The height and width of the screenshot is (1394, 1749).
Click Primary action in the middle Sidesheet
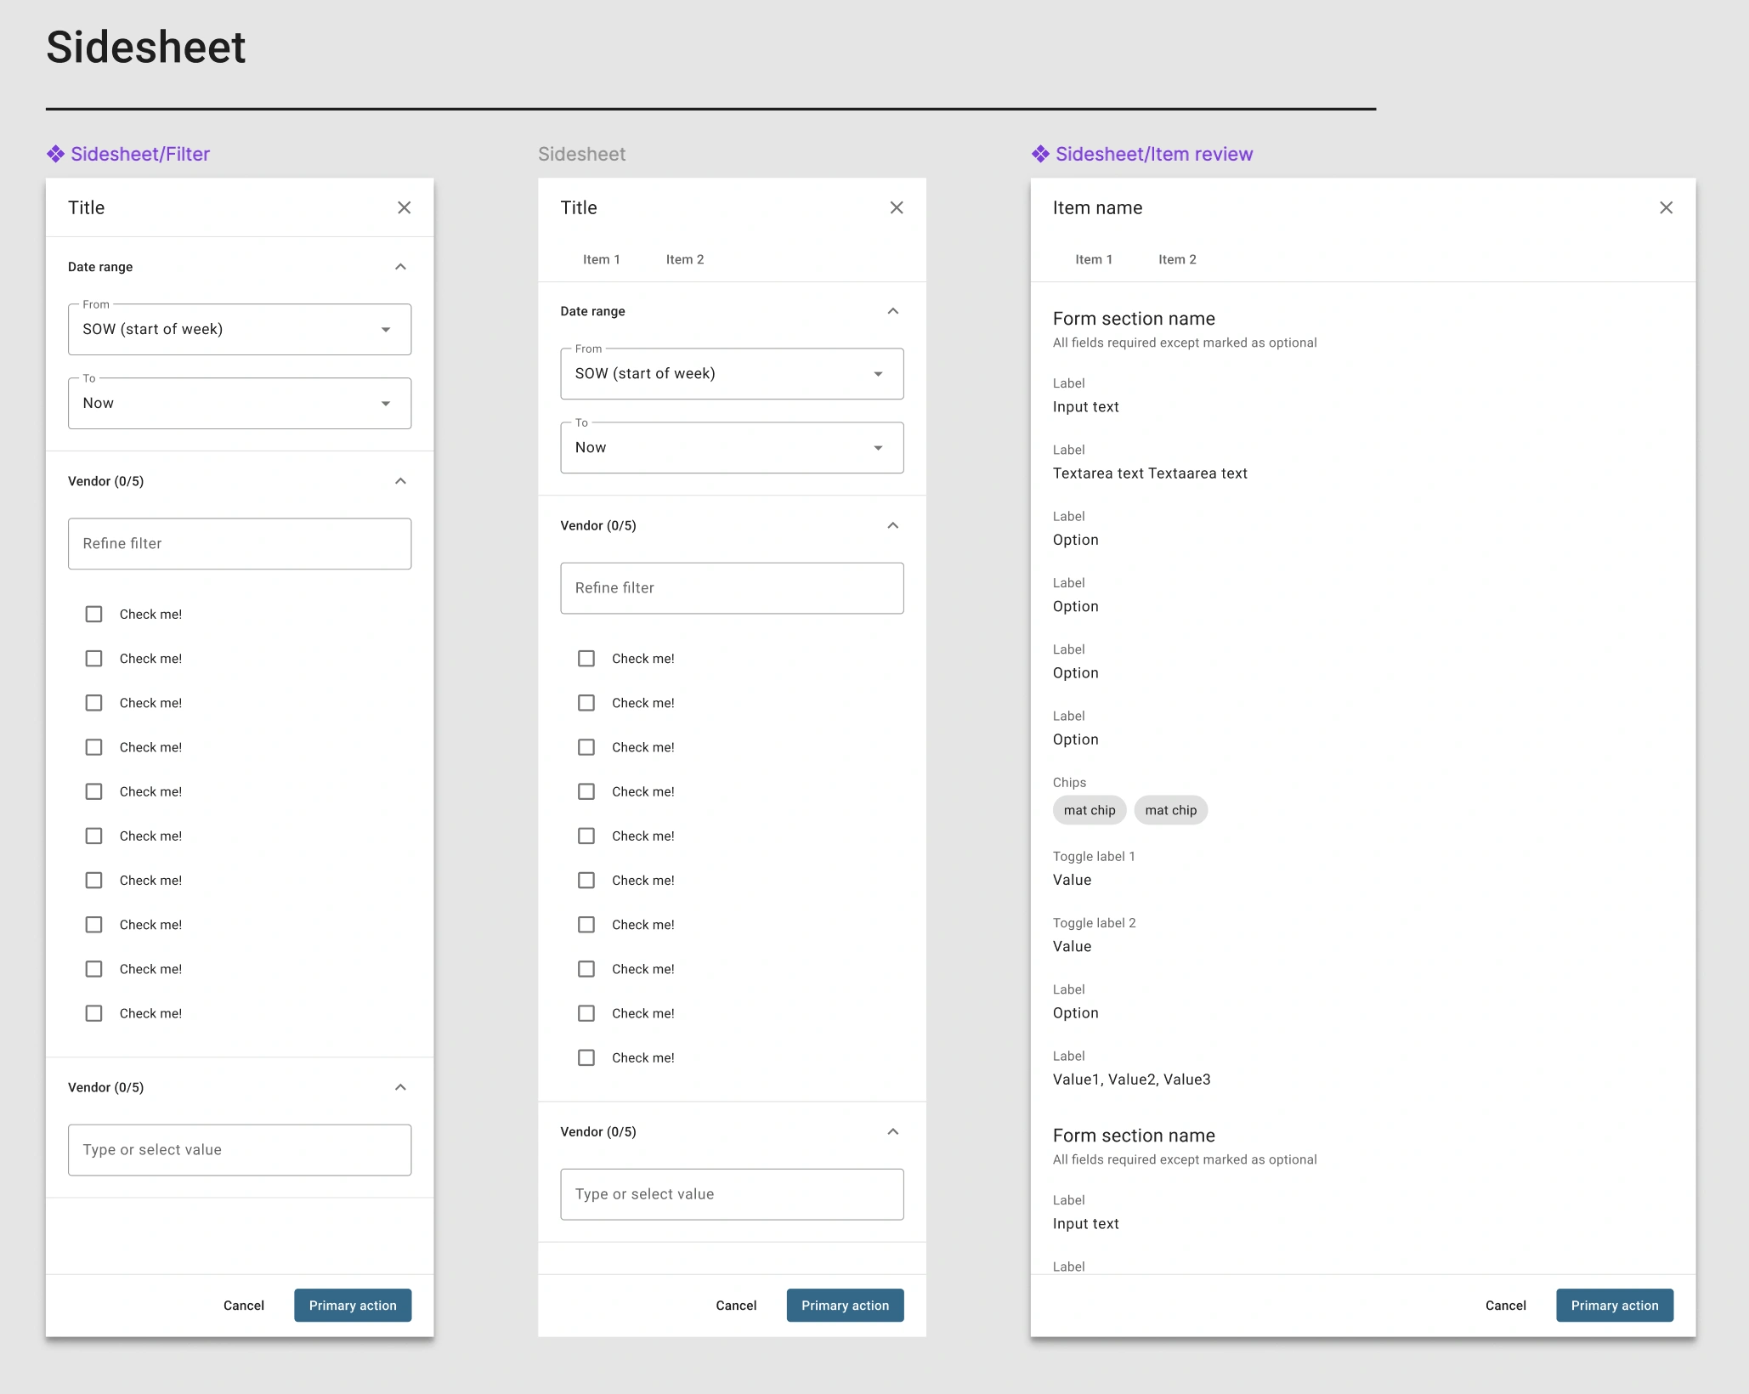846,1306
